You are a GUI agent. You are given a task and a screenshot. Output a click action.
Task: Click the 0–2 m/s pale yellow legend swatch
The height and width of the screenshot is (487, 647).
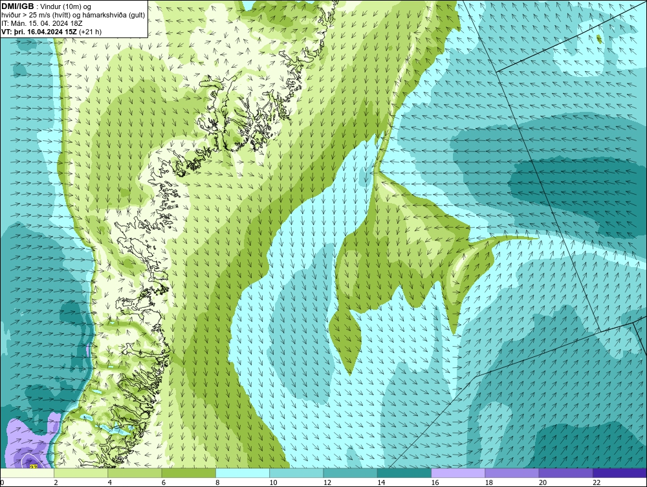pos(27,473)
